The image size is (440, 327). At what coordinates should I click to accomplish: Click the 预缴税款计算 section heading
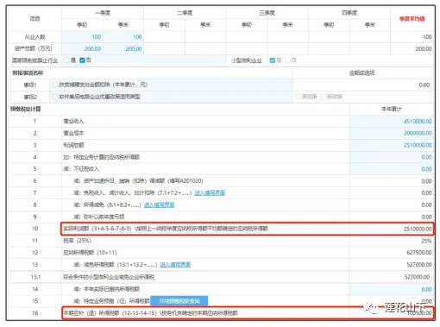[26, 109]
